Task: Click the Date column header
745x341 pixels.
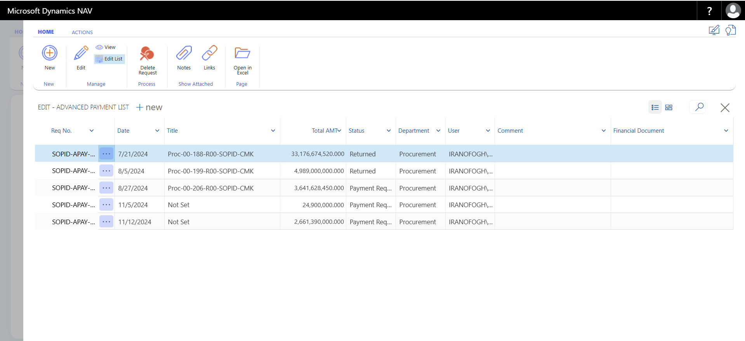Action: tap(123, 131)
